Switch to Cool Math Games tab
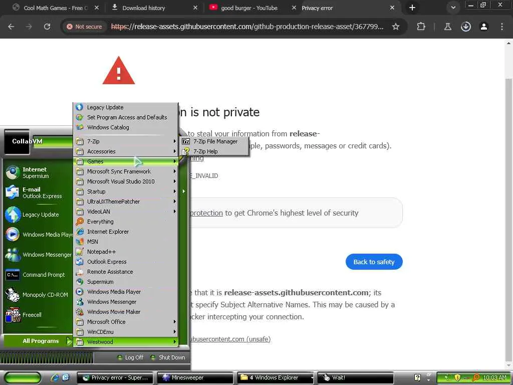This screenshot has width=513, height=385. pos(56,8)
